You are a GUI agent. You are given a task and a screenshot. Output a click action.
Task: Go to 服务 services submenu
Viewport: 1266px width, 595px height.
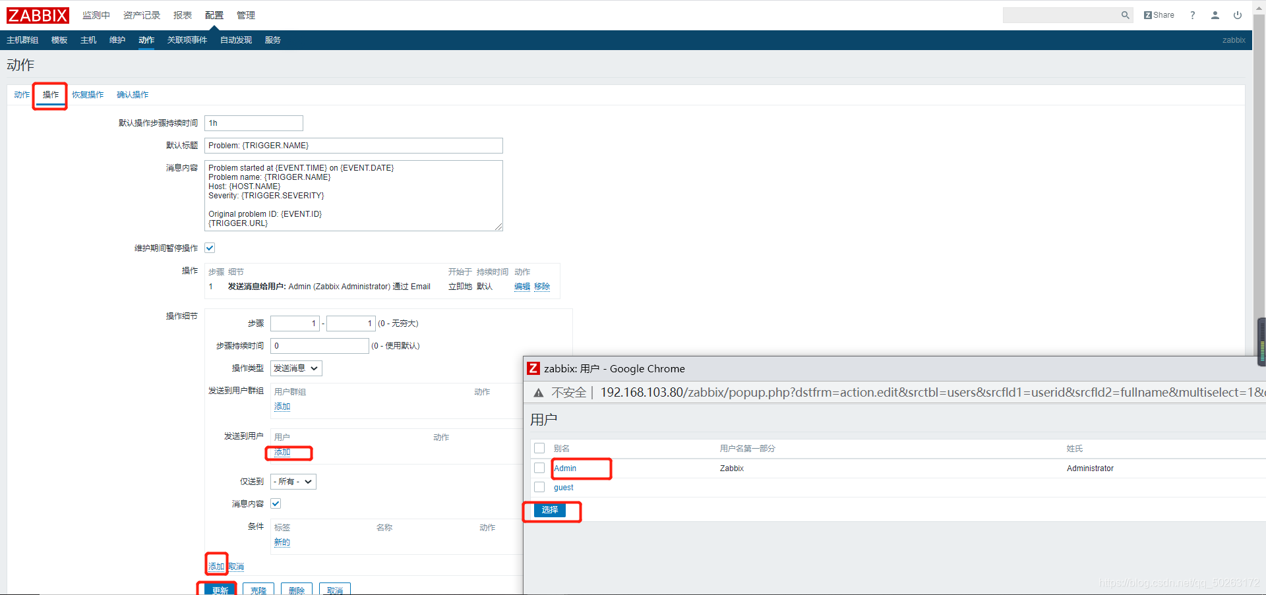[x=273, y=40]
